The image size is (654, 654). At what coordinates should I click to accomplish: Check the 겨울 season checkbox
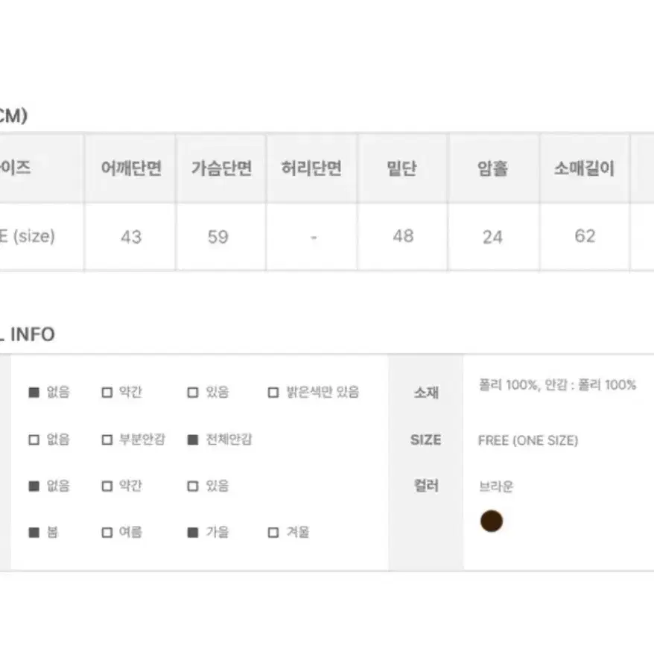coord(273,533)
